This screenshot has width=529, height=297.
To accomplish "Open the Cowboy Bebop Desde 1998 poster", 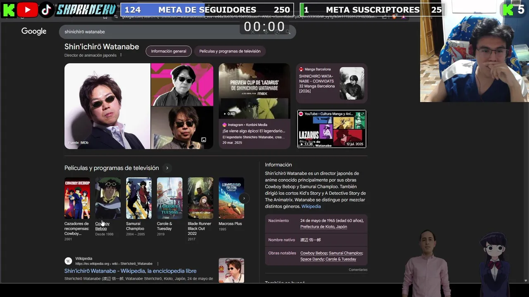I will click(x=108, y=198).
